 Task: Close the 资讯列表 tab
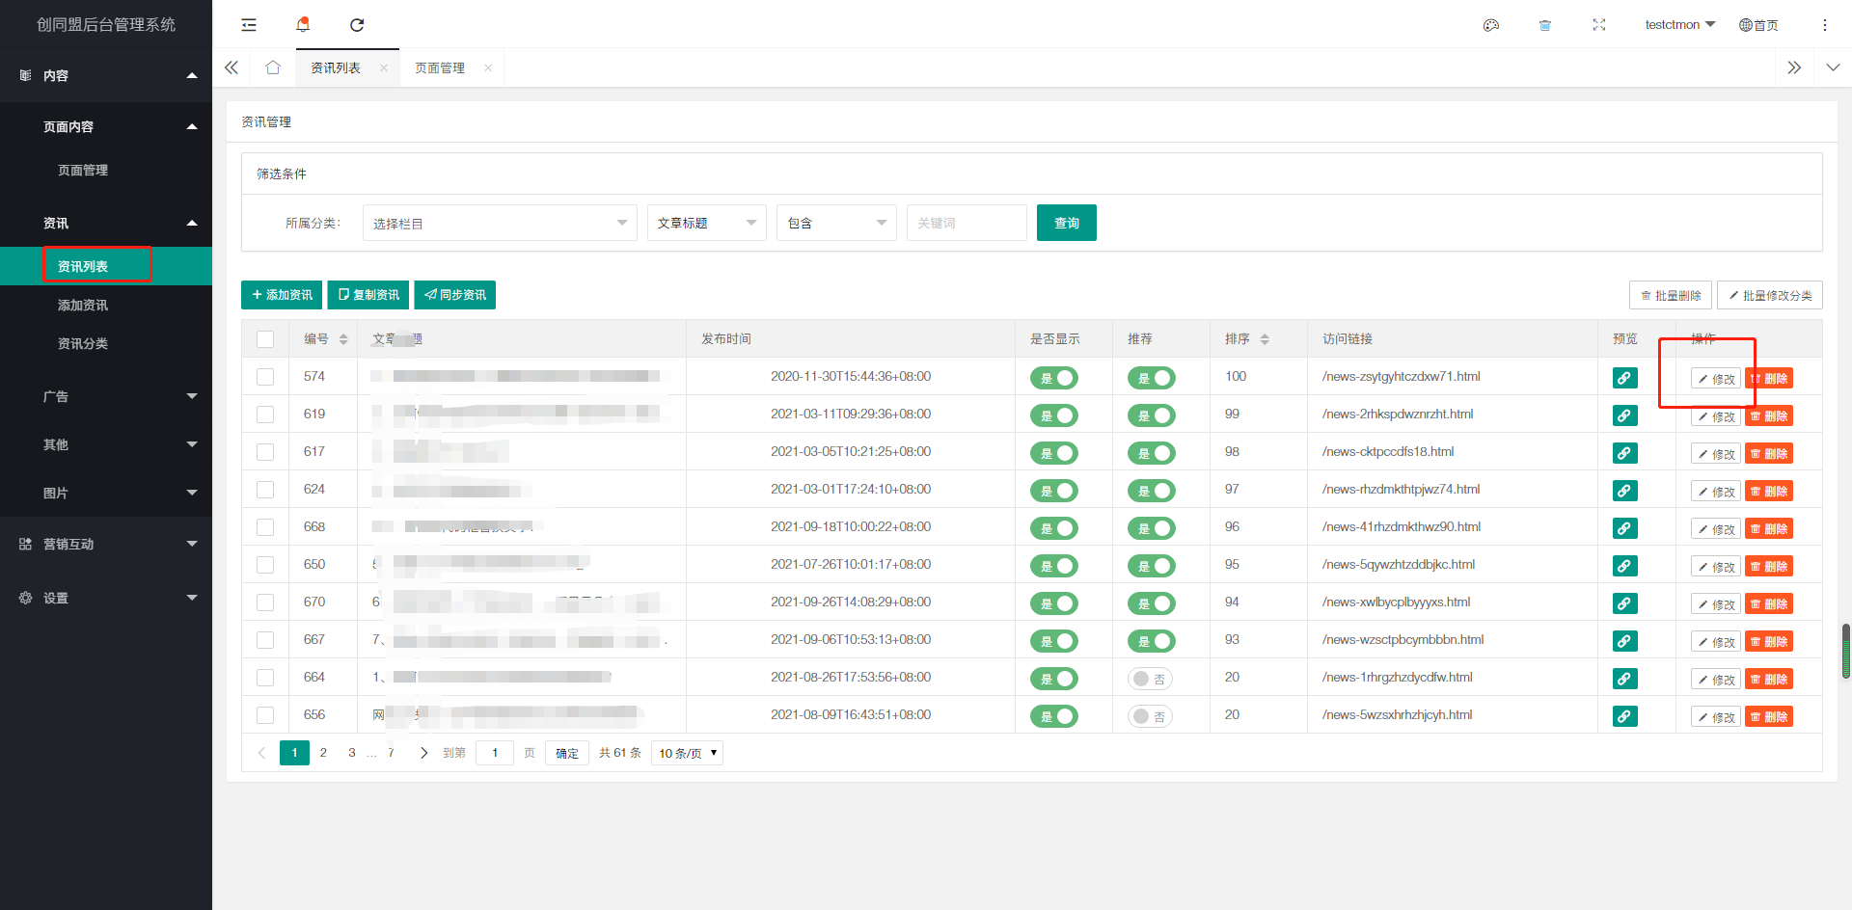tap(384, 67)
